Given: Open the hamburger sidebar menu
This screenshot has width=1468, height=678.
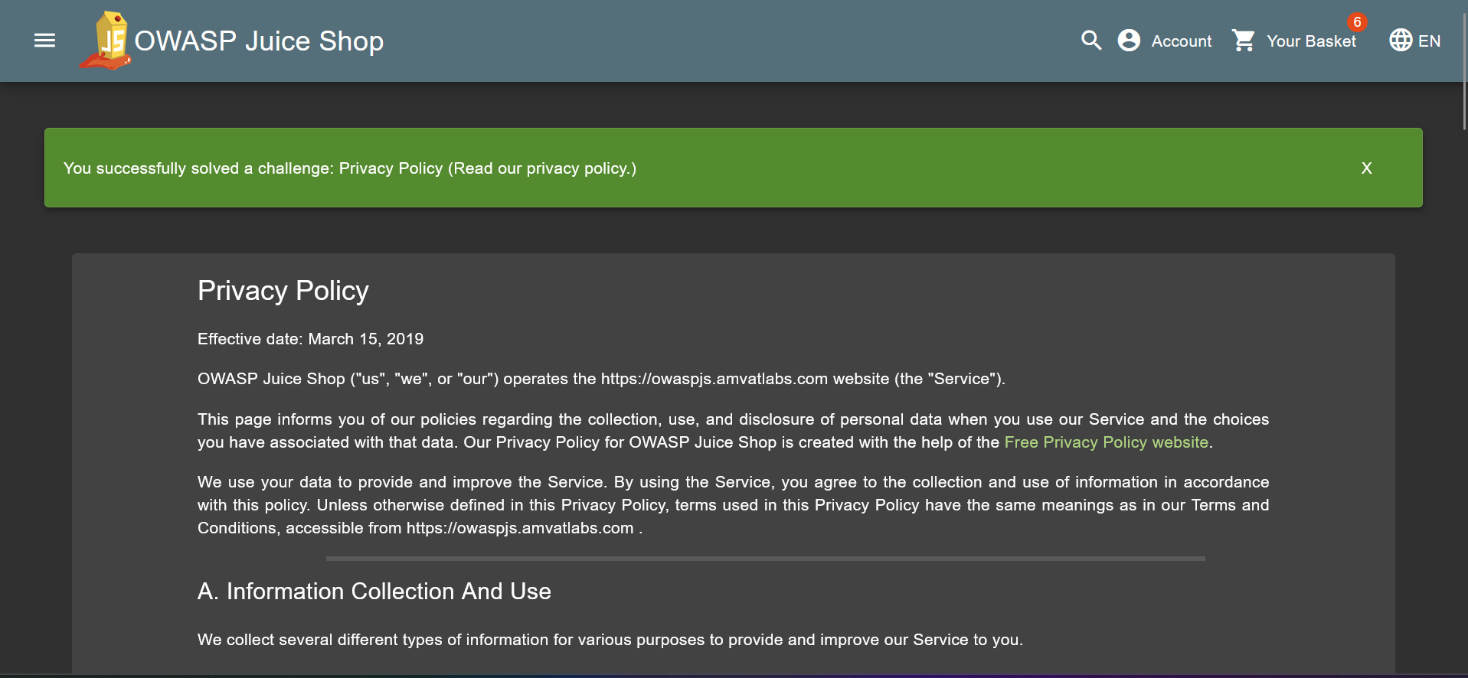Looking at the screenshot, I should click(x=45, y=41).
